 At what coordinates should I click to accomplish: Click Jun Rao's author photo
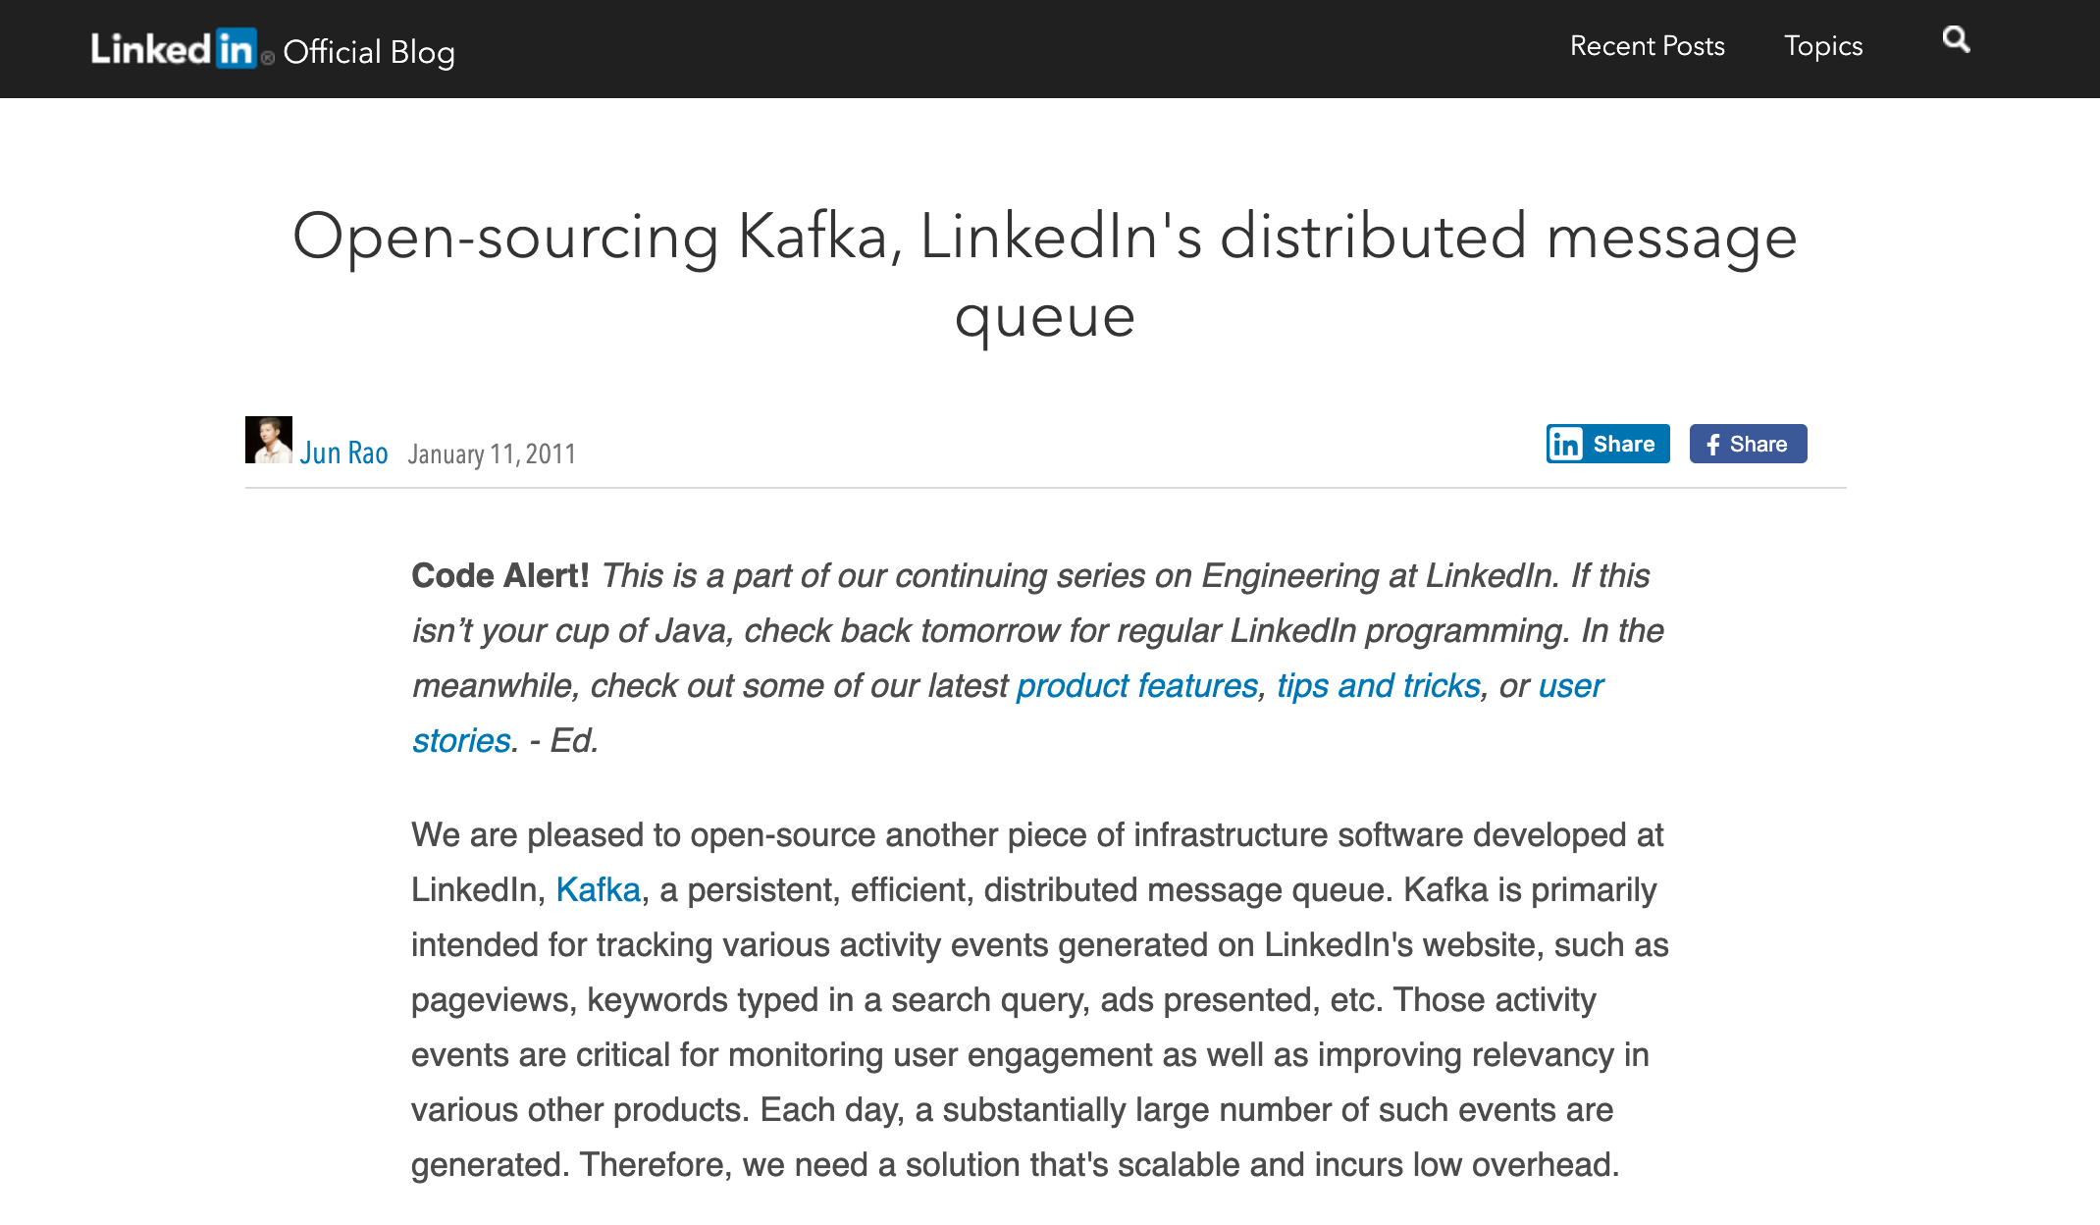(268, 440)
